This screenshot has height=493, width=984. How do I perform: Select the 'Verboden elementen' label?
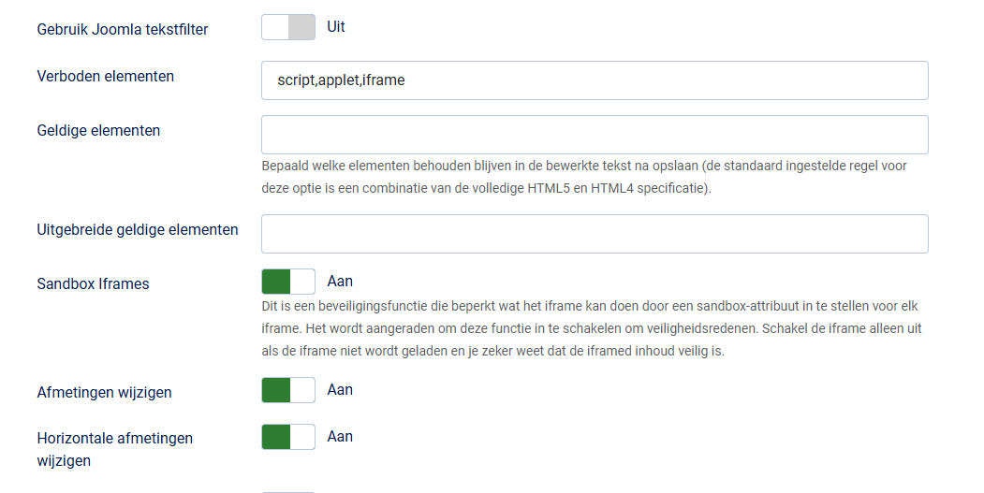pyautogui.click(x=106, y=76)
